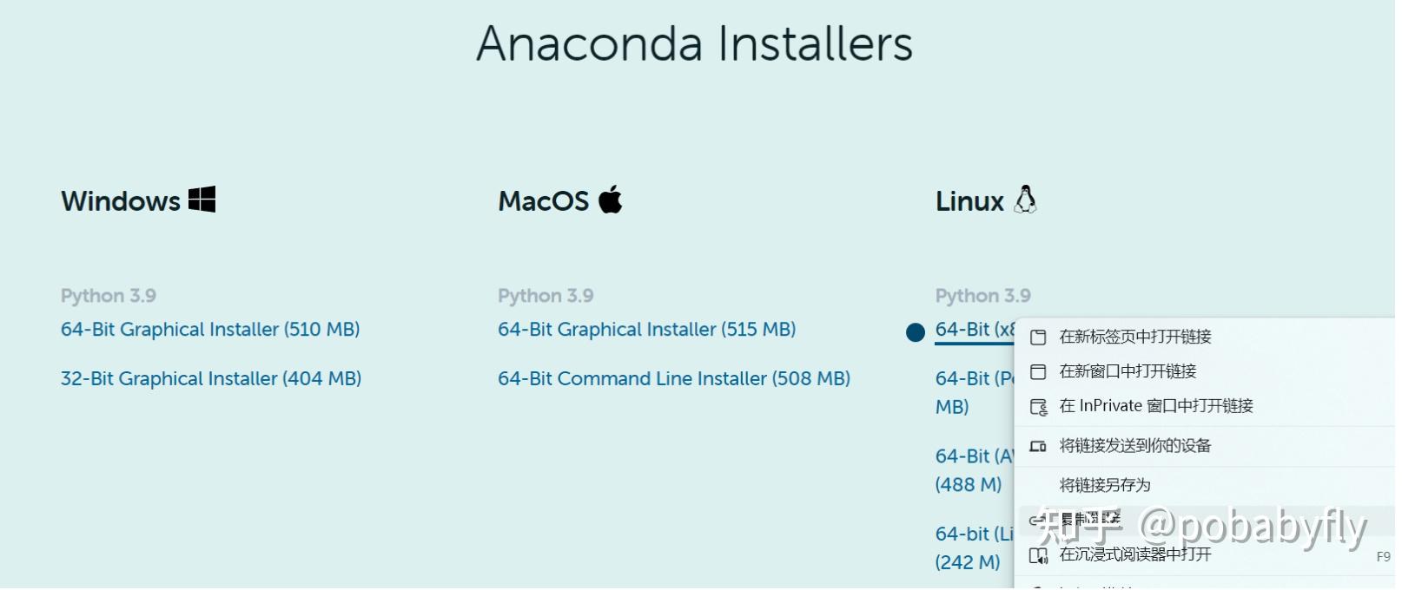Open the 32-Bit Graphical Installer (404 MB) link
Viewport: 1402px width, 590px height.
click(x=212, y=377)
